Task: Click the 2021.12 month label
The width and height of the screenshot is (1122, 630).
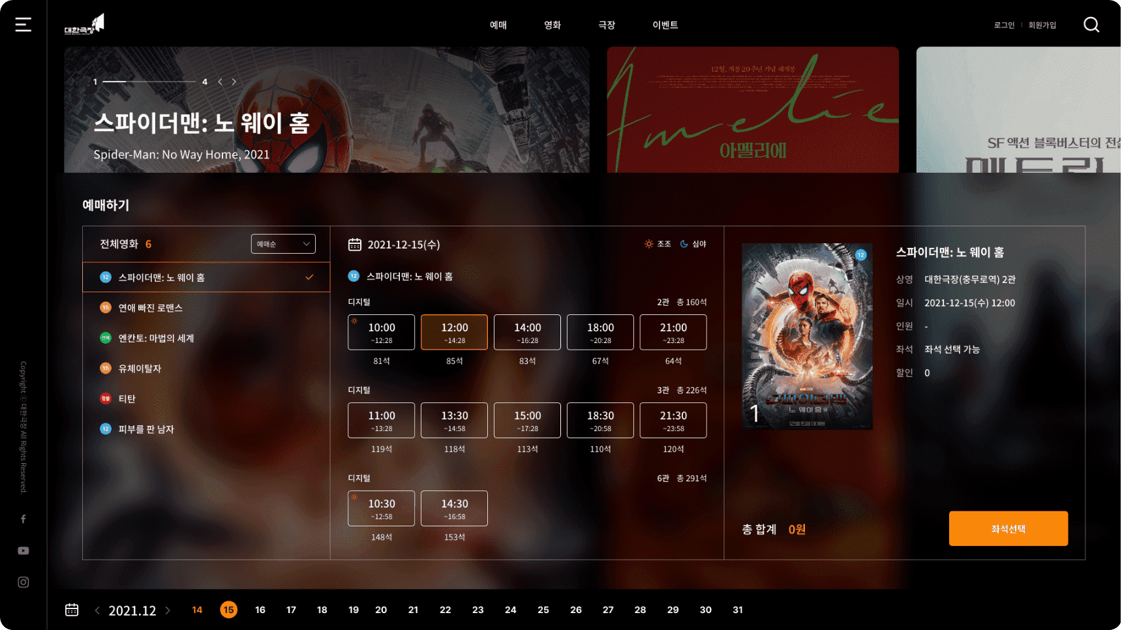Action: pyautogui.click(x=132, y=610)
